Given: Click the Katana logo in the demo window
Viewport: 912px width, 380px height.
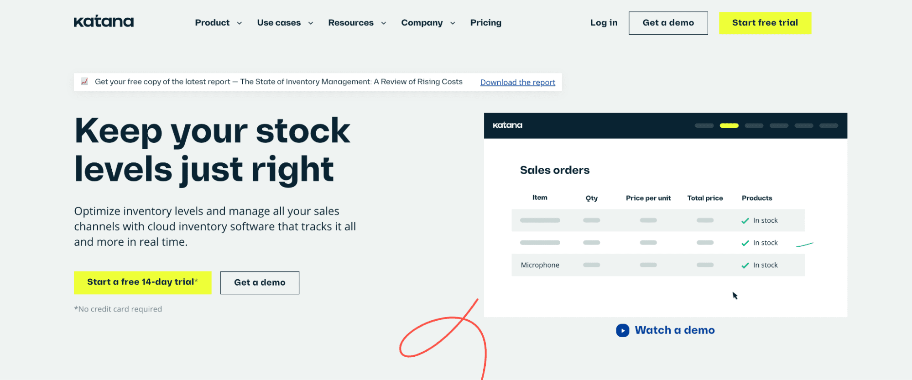Looking at the screenshot, I should coord(507,125).
